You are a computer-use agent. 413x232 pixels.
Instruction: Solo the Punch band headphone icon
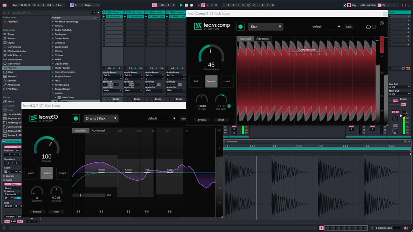[x=101, y=211]
